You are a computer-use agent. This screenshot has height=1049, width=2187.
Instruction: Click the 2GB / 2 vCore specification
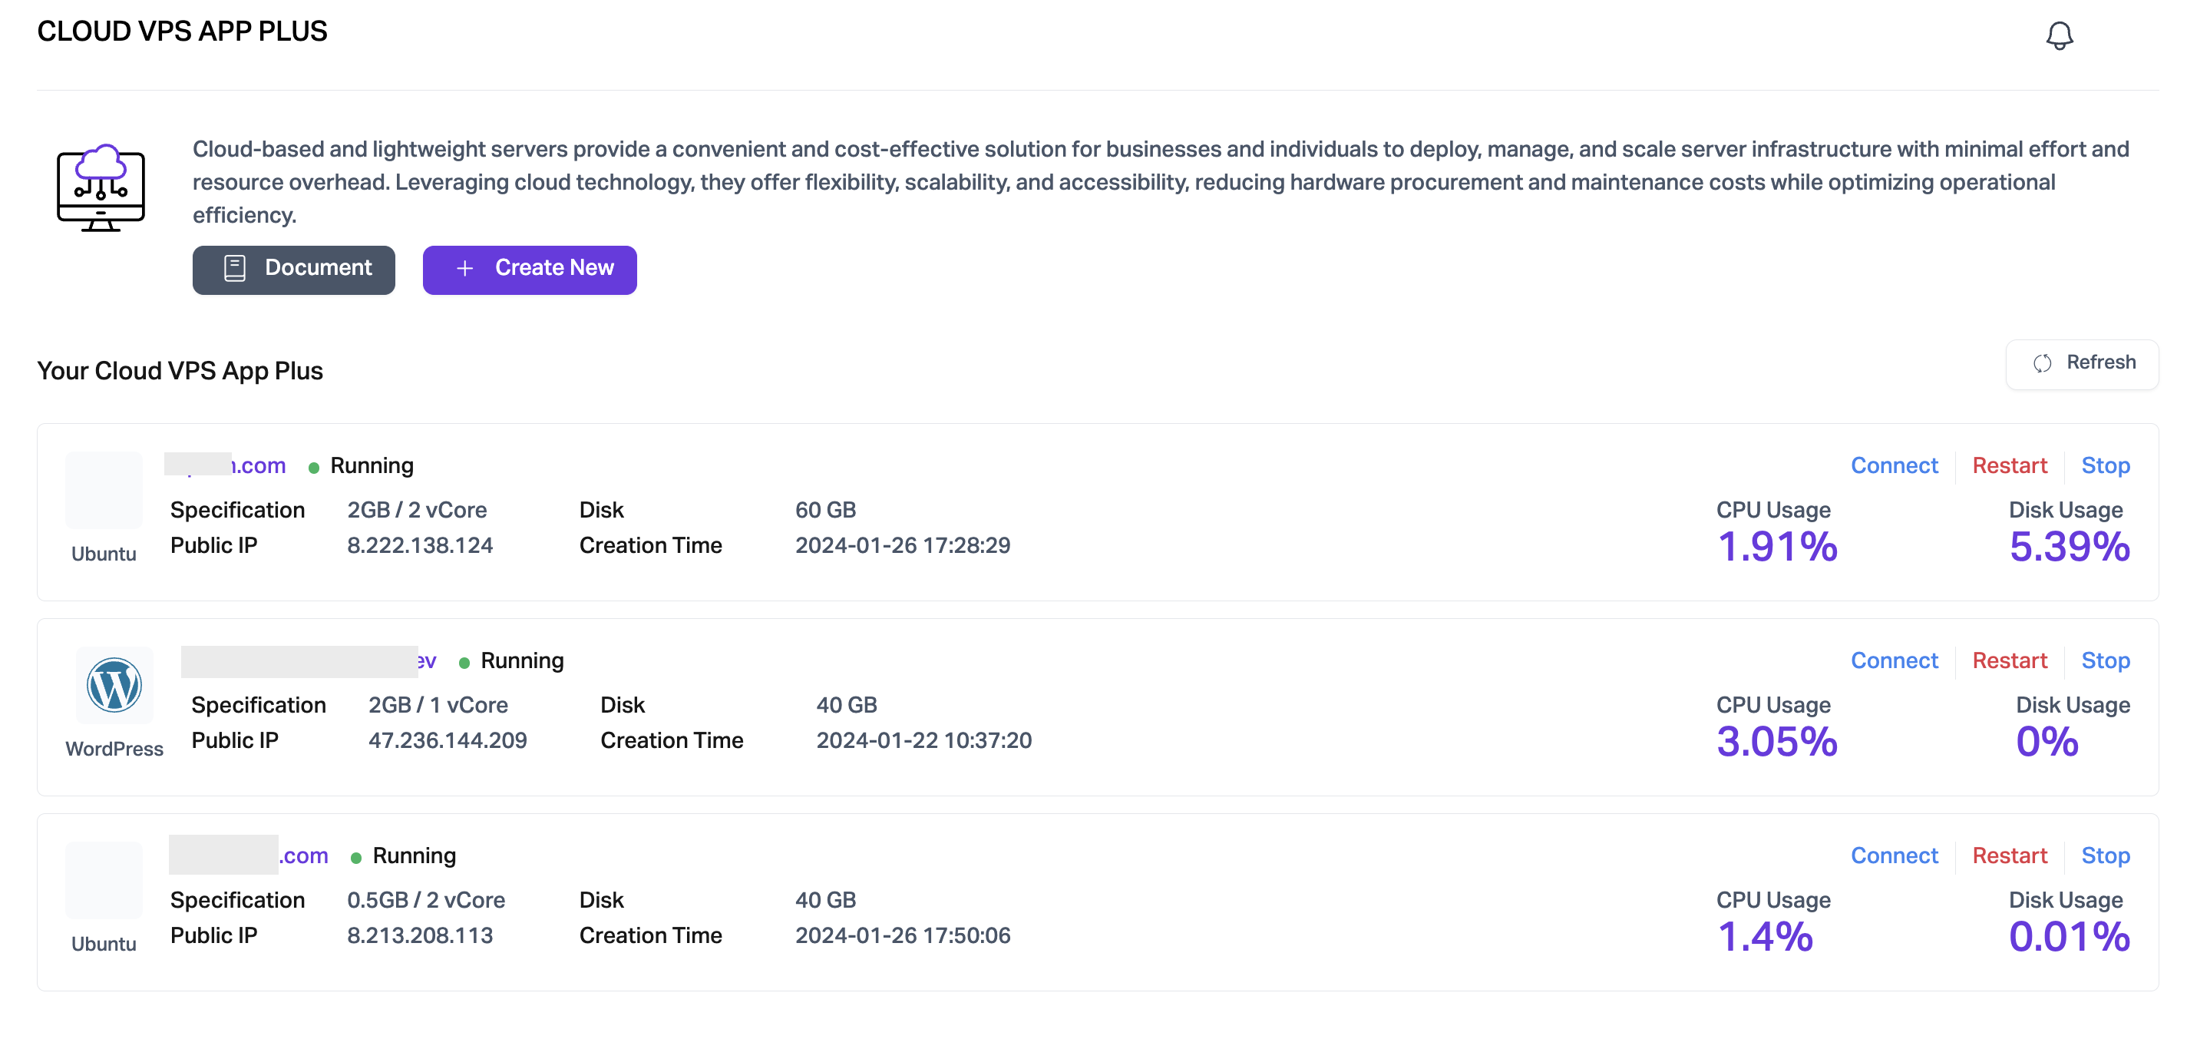tap(417, 510)
